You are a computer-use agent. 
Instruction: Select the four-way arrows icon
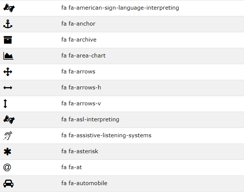[8, 72]
